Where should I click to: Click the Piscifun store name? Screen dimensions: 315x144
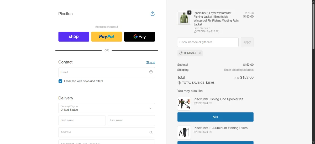tap(65, 14)
